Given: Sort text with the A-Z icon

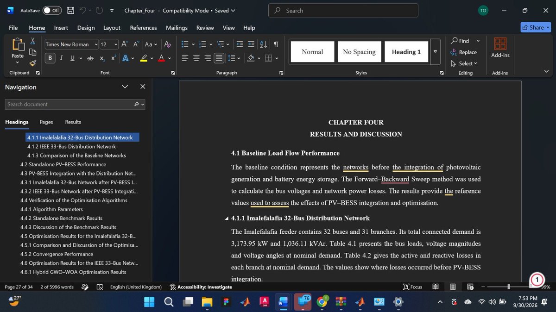Looking at the screenshot, I should (264, 44).
